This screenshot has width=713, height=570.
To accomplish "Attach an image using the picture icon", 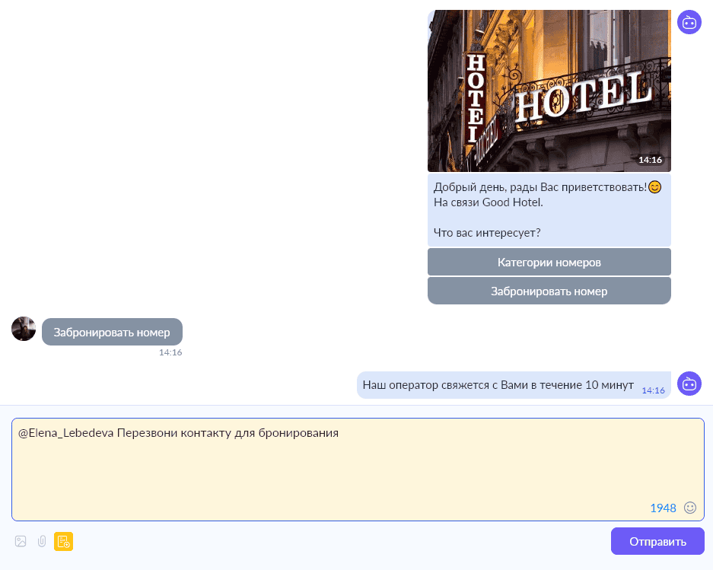I will tap(21, 541).
